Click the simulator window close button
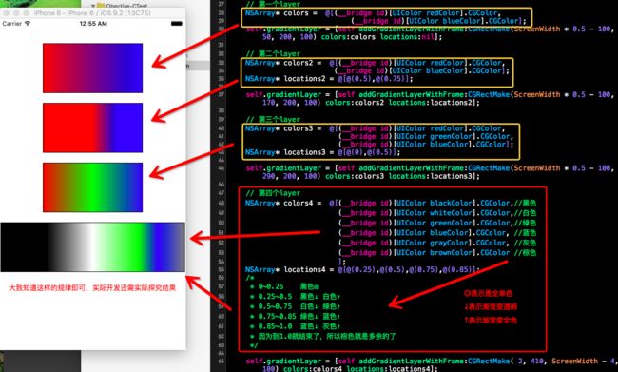 point(7,13)
